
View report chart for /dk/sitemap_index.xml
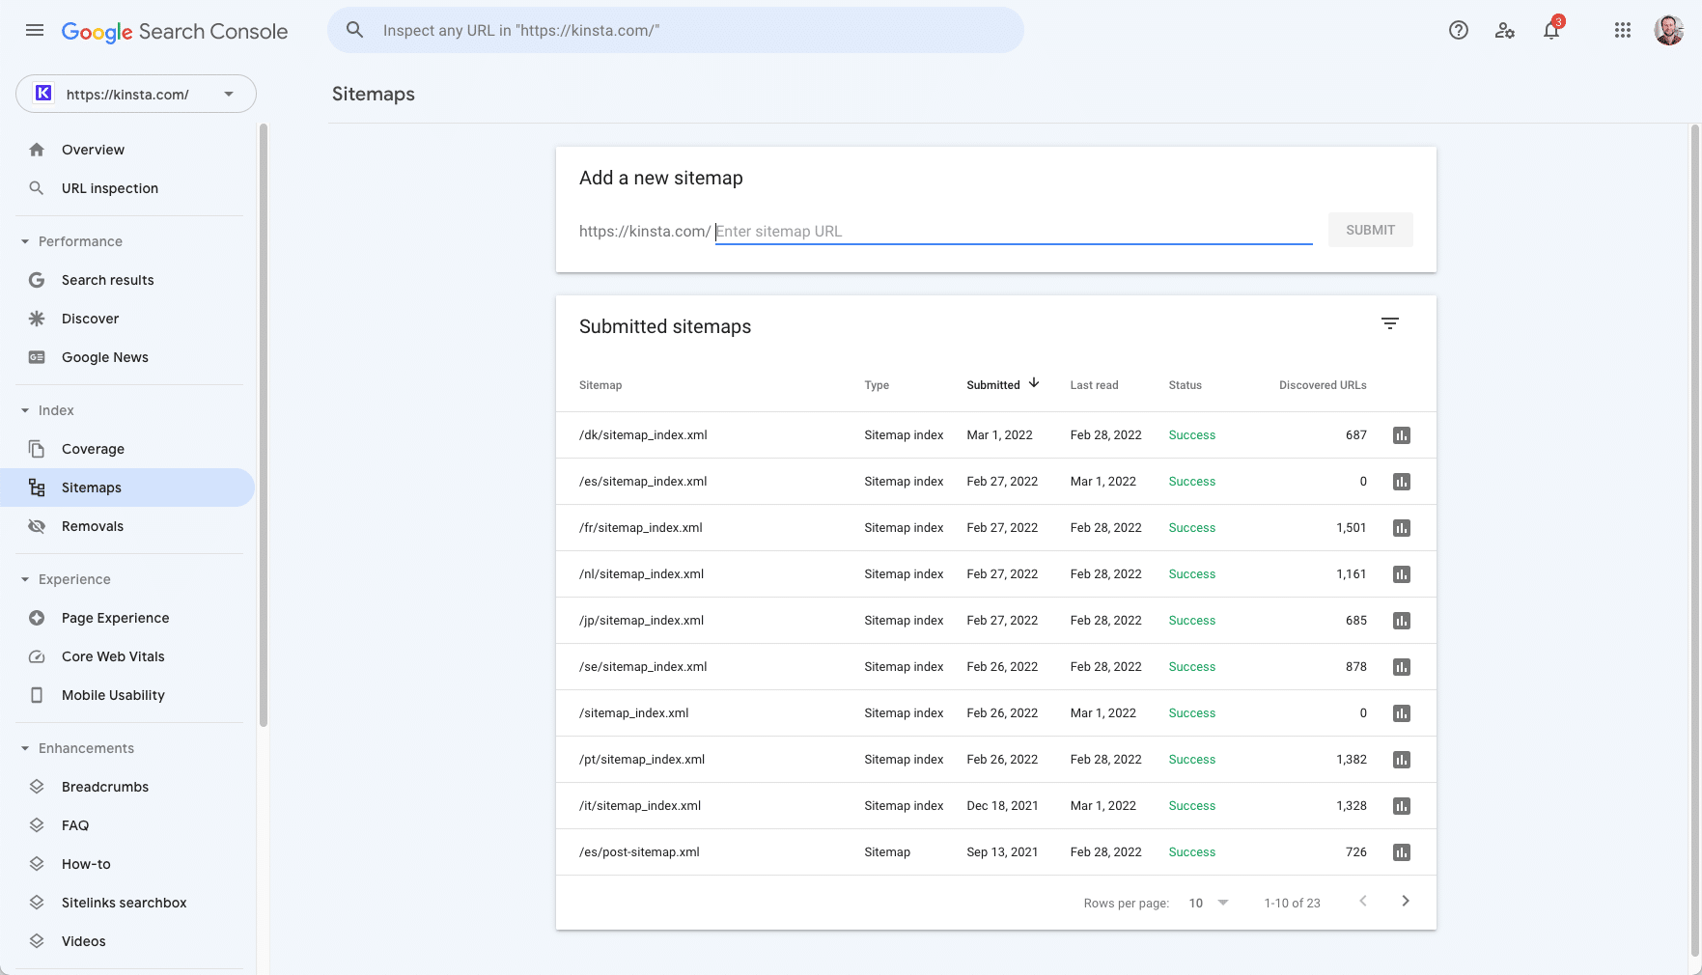[x=1401, y=435]
